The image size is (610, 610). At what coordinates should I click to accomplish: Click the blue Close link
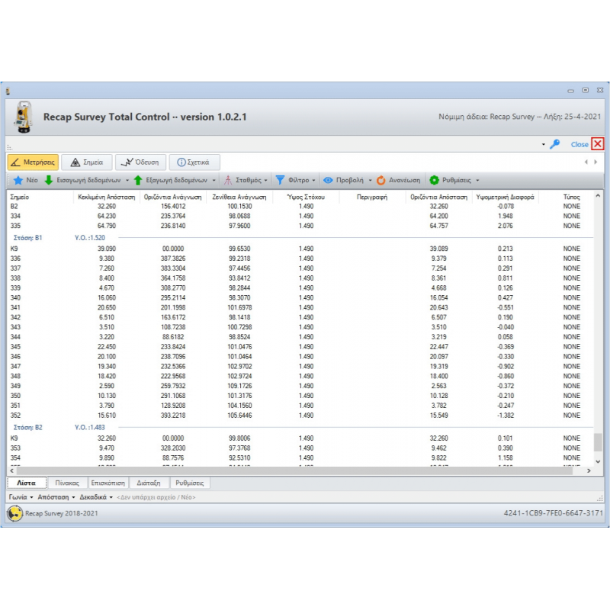(579, 144)
